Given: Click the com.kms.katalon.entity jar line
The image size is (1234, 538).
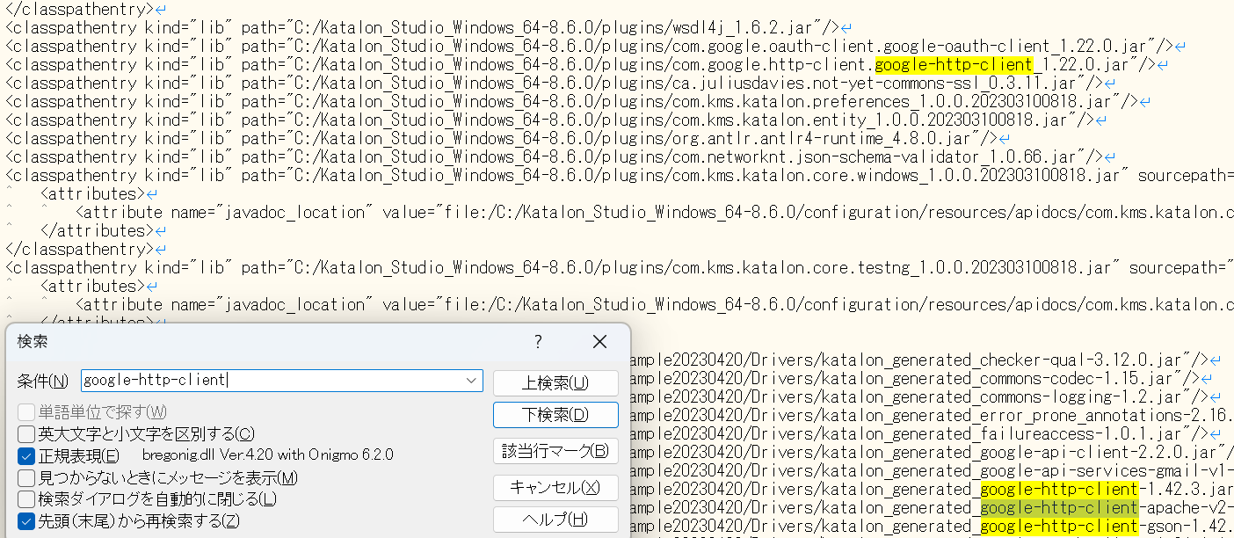Looking at the screenshot, I should click(x=556, y=120).
